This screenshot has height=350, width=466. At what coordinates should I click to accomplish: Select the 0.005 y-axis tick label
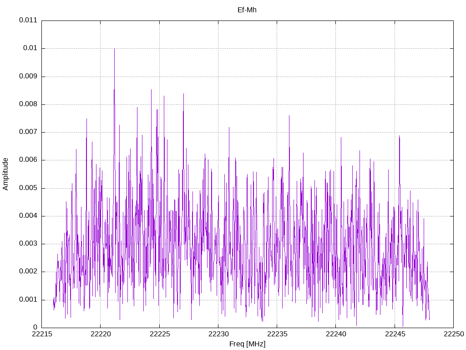point(28,188)
